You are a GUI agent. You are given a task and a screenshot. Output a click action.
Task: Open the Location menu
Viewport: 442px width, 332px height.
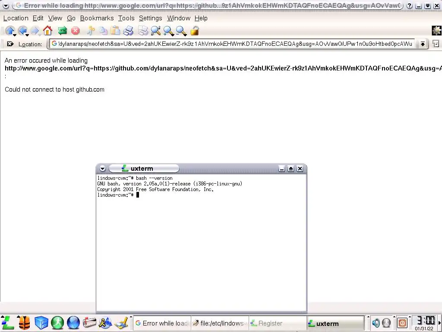16,18
